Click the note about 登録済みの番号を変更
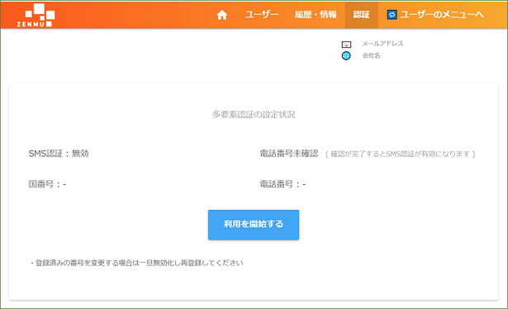Screen dimensions: 508x309 click(137, 263)
